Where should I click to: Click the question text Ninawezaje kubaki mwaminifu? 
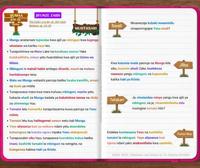[152, 26]
